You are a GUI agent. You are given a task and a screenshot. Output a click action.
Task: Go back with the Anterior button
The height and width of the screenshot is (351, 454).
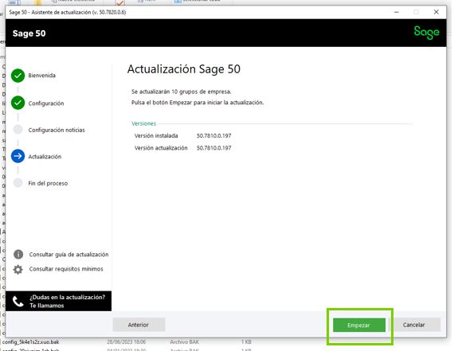tap(139, 325)
